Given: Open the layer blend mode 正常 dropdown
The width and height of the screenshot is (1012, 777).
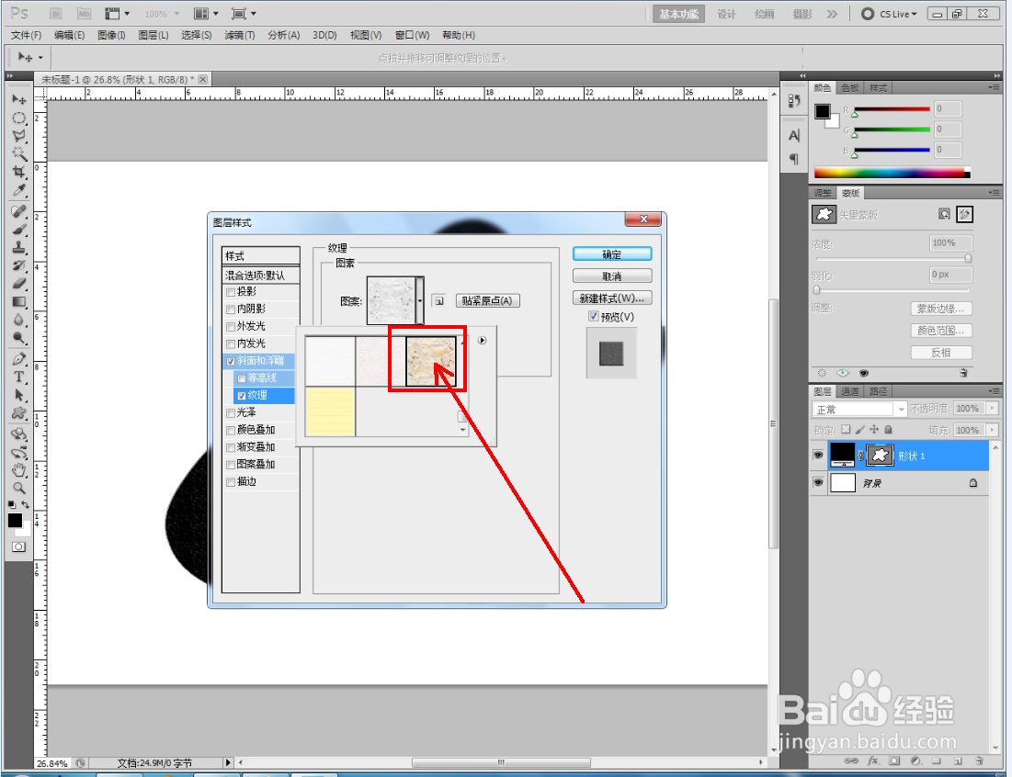Looking at the screenshot, I should pyautogui.click(x=859, y=409).
